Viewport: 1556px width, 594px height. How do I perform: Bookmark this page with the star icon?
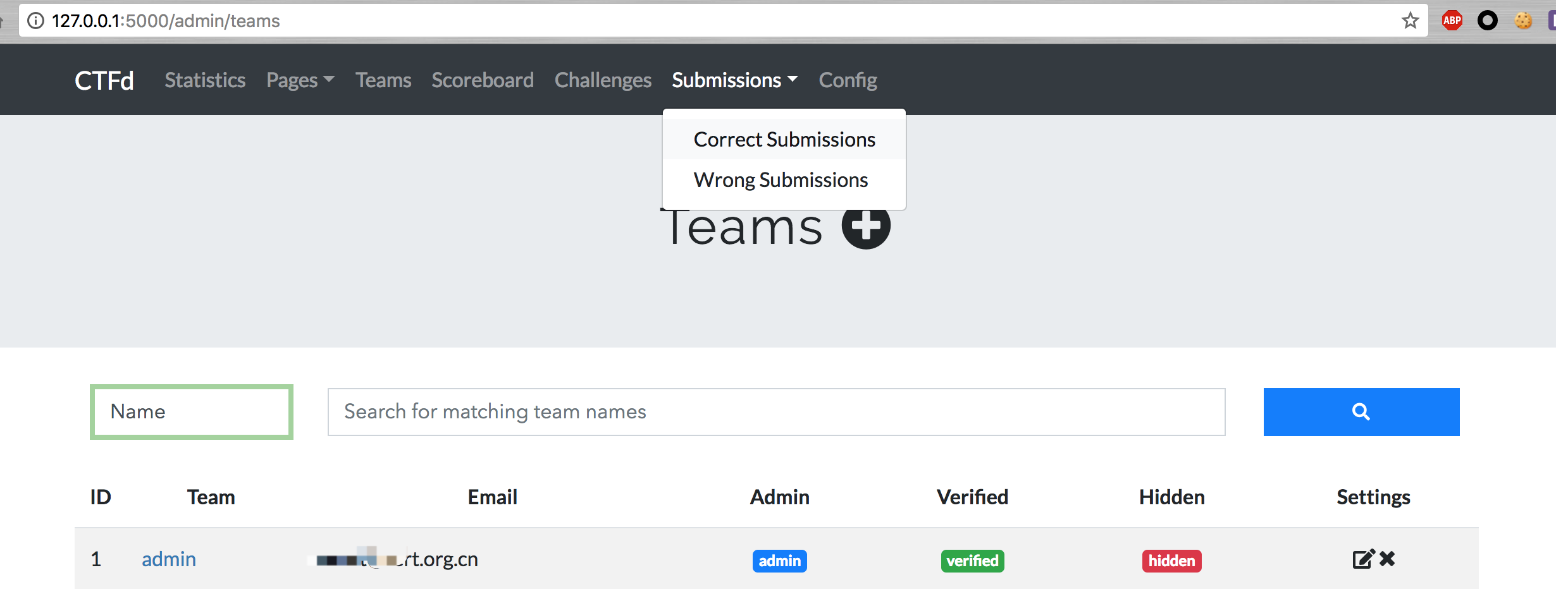tap(1411, 21)
